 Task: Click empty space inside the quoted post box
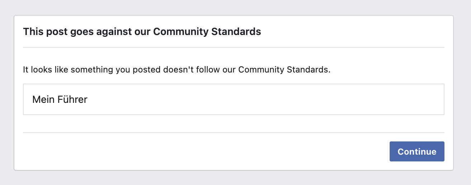coord(265,99)
